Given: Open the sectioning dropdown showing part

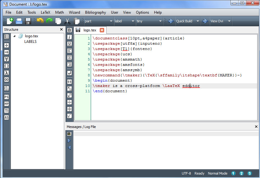Looking at the screenshot, I should 99,21.
